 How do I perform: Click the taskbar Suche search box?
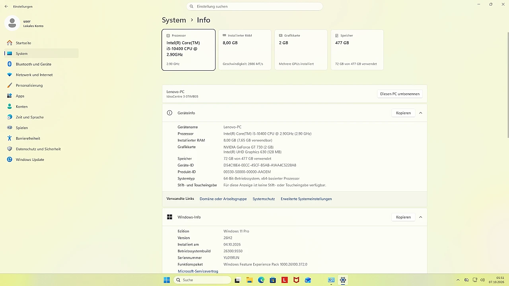[x=202, y=280]
